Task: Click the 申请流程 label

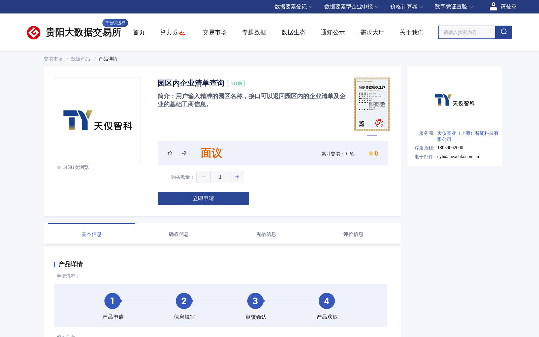Action: (68, 276)
